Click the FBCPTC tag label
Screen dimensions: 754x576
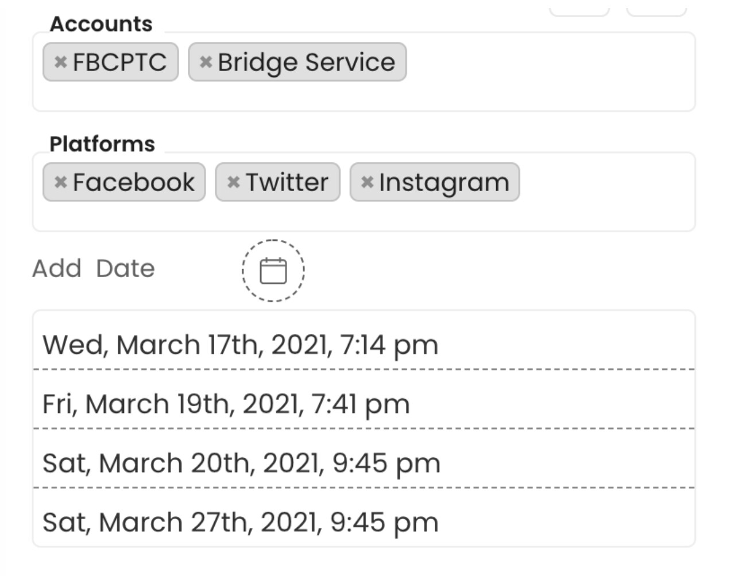coord(119,62)
